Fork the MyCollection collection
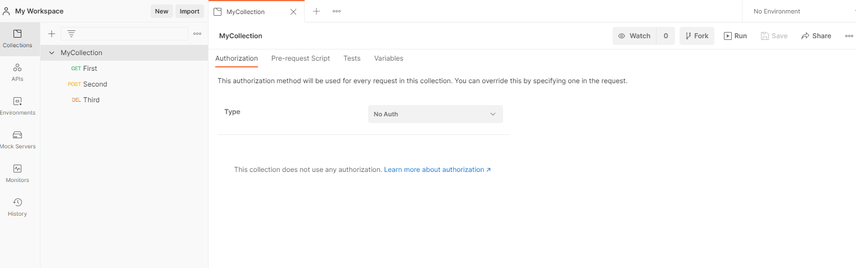The width and height of the screenshot is (856, 268). pyautogui.click(x=696, y=36)
